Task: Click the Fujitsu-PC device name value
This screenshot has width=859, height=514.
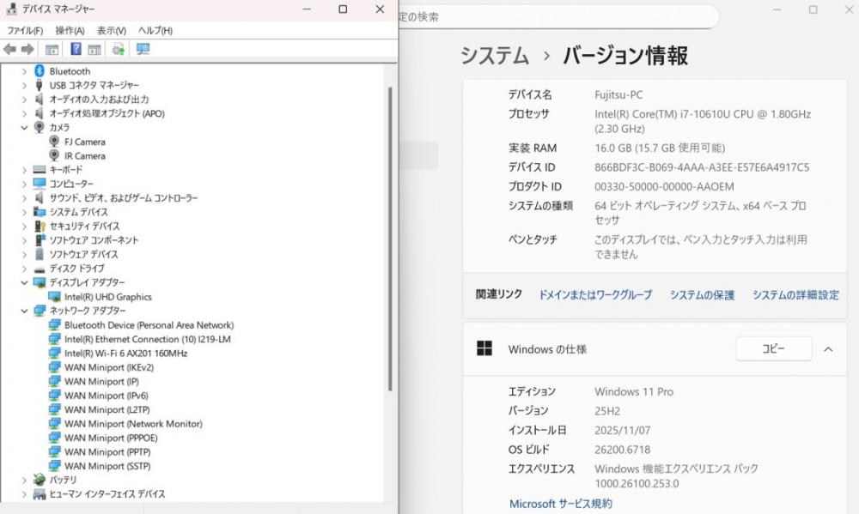Action: pyautogui.click(x=618, y=94)
